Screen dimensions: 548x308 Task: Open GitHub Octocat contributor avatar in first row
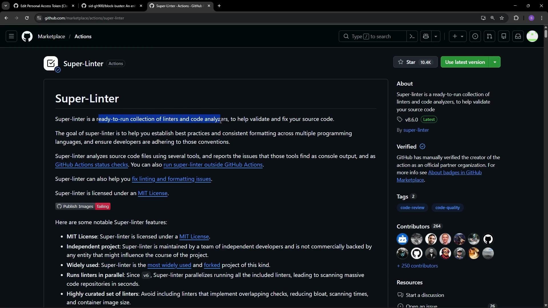point(488,239)
